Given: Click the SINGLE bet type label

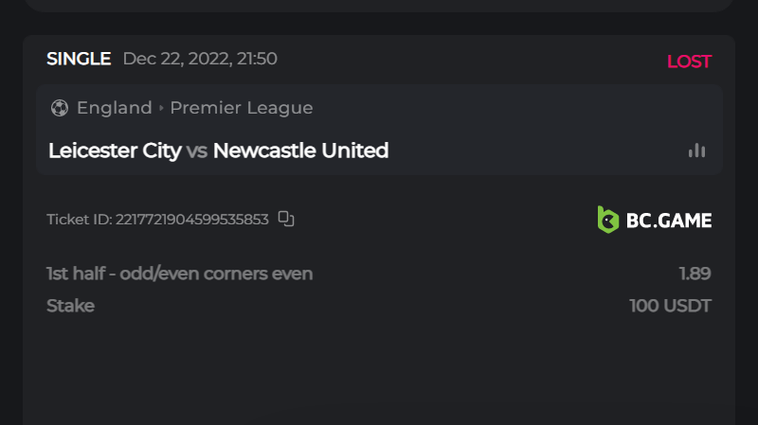Looking at the screenshot, I should pos(79,59).
